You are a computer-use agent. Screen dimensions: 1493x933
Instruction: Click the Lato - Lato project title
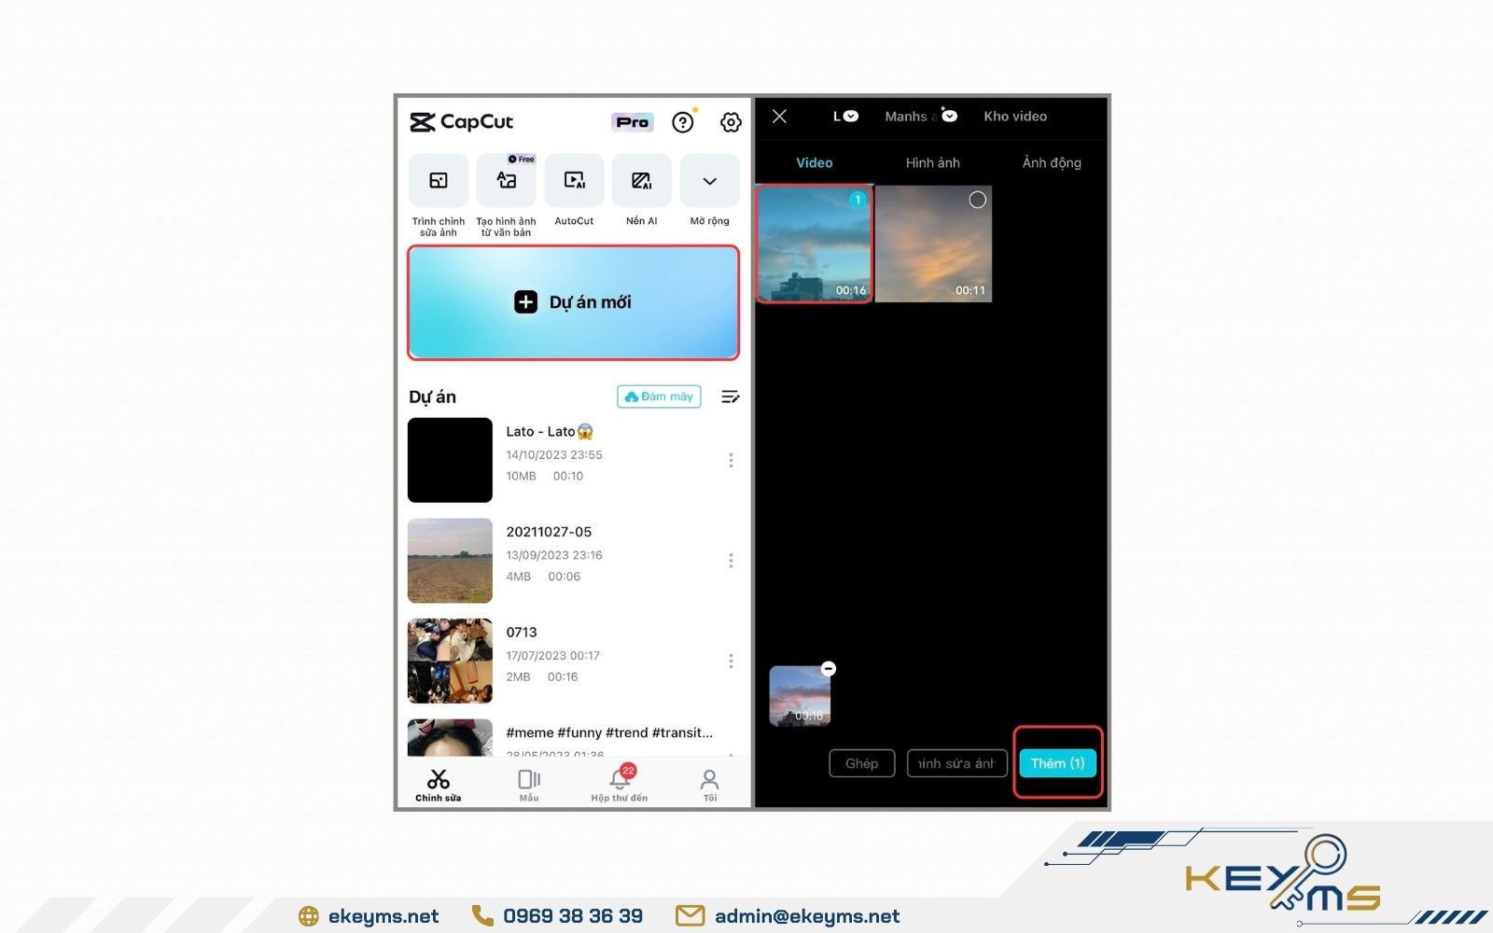click(550, 431)
